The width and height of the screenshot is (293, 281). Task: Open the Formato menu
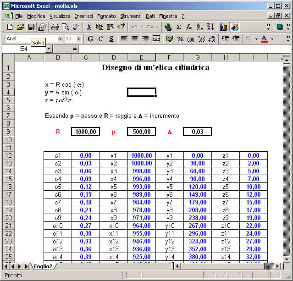click(106, 16)
